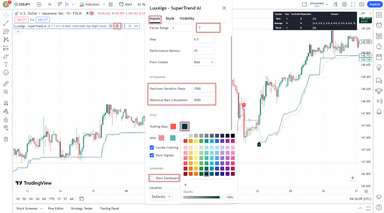
Task: Select the trend line drawing tool
Action: tap(6, 24)
